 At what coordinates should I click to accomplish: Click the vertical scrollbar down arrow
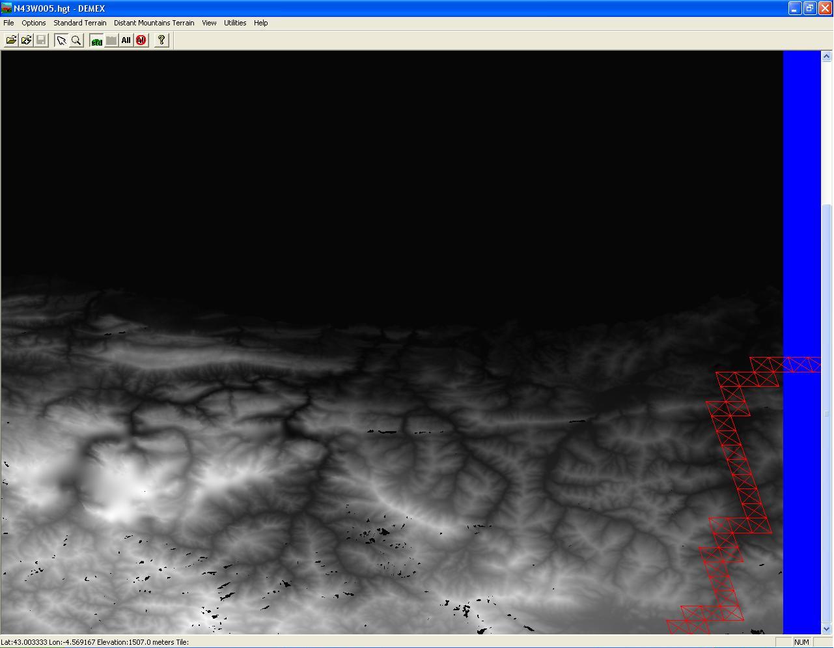pyautogui.click(x=827, y=629)
